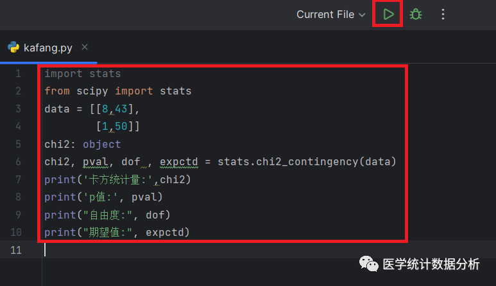496x286 pixels.
Task: Click 'stats.chi2_contingency(data)' call
Action: click(307, 162)
